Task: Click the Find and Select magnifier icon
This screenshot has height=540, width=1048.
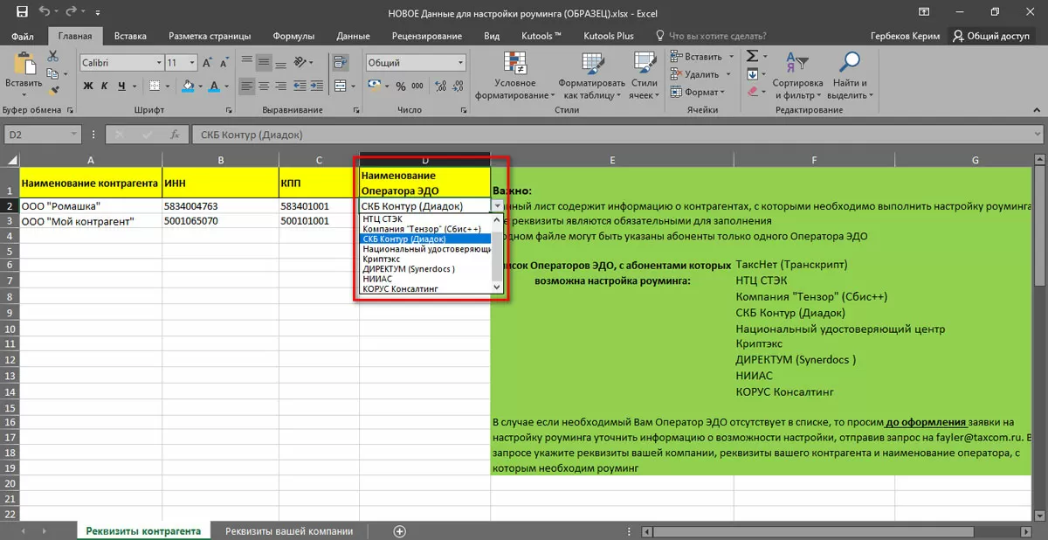Action: tap(849, 62)
